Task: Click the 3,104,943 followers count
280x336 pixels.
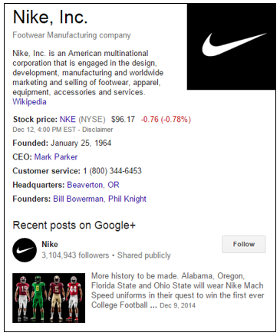Action: (x=75, y=255)
